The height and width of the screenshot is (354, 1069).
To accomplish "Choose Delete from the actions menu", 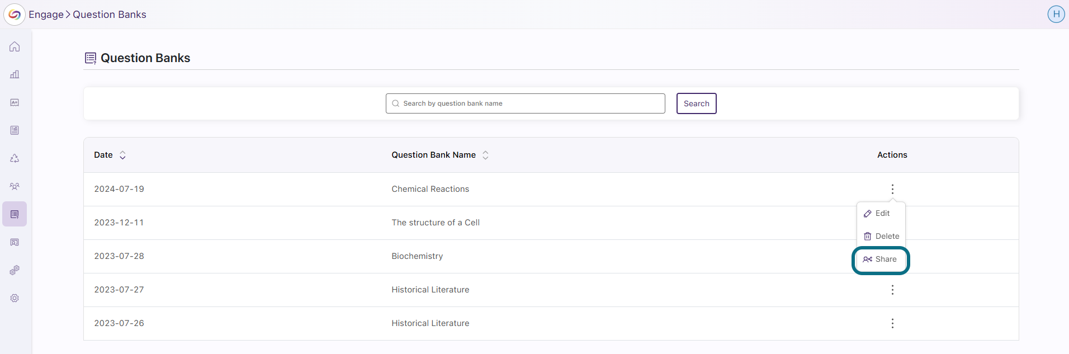I will [x=881, y=236].
